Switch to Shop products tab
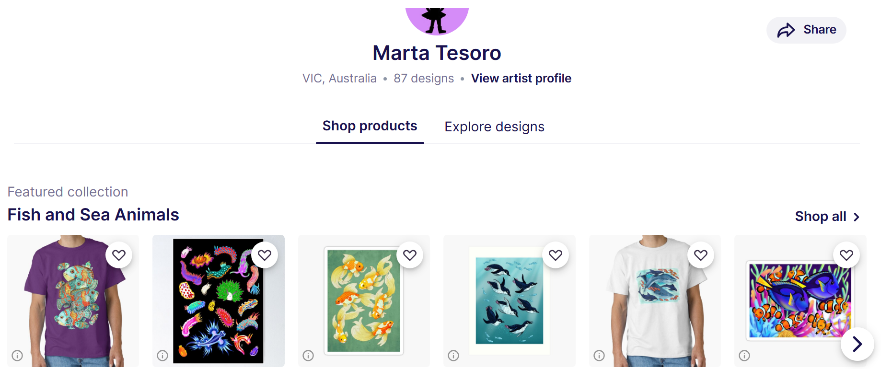 coord(370,126)
